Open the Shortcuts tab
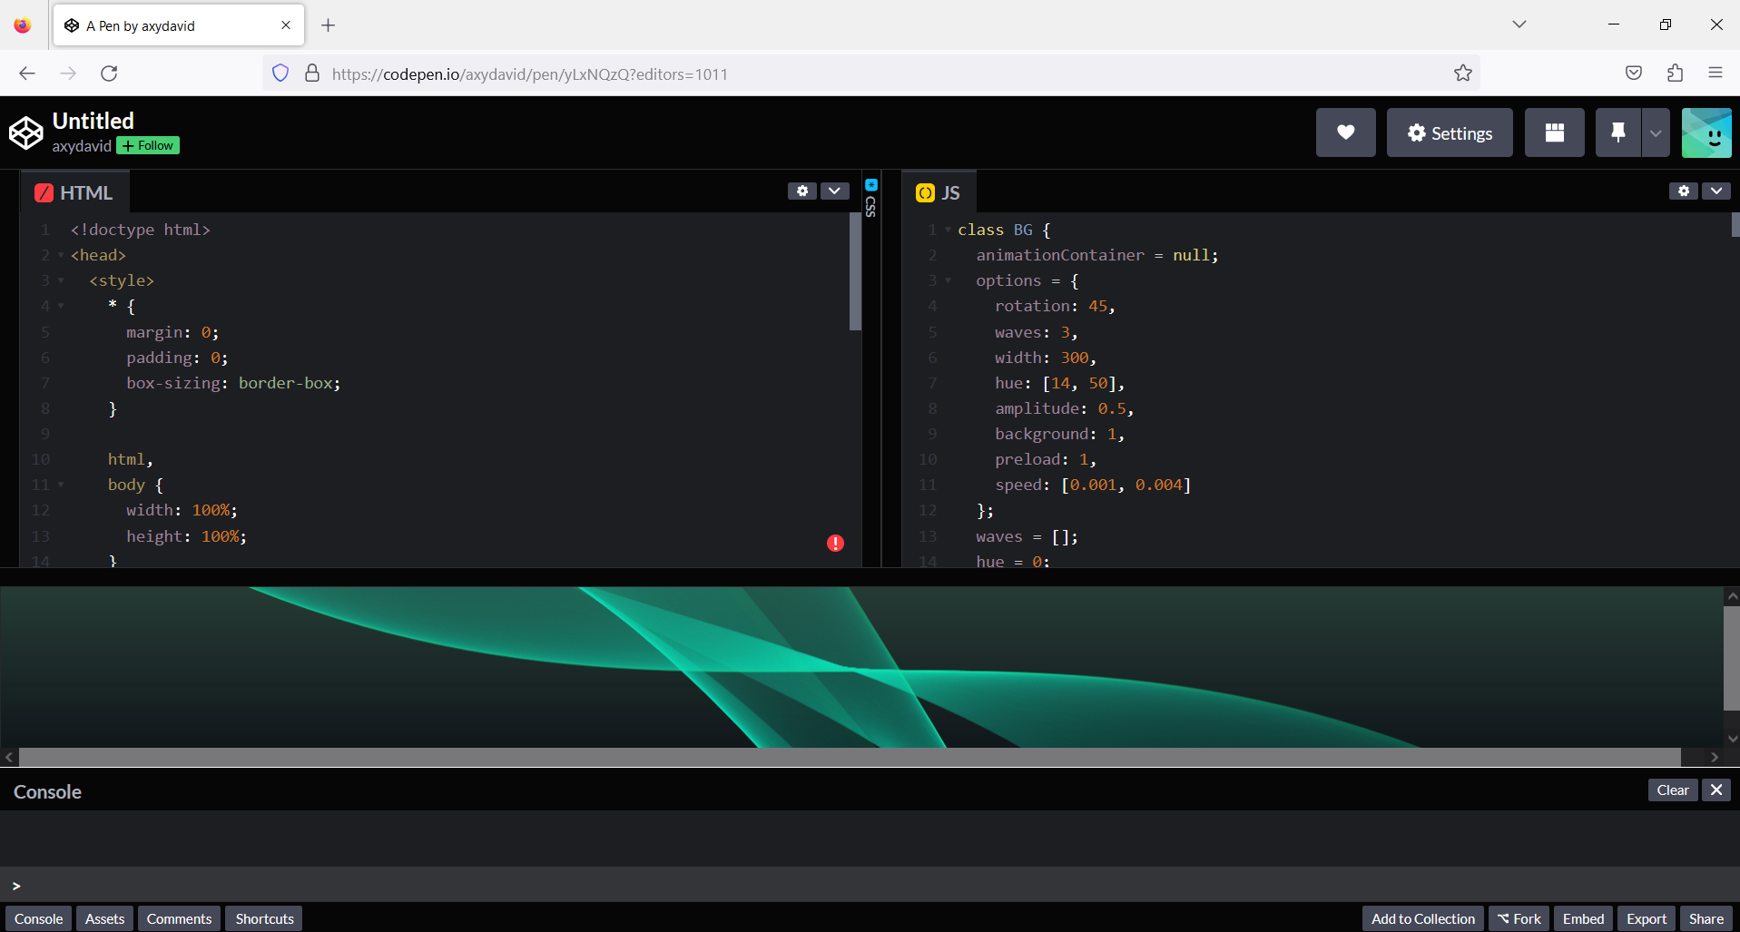 [x=263, y=918]
